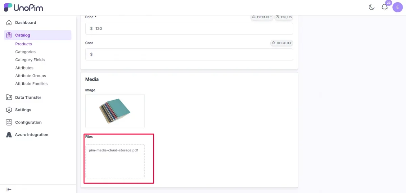Click the UnoPim logo

coord(23,7)
